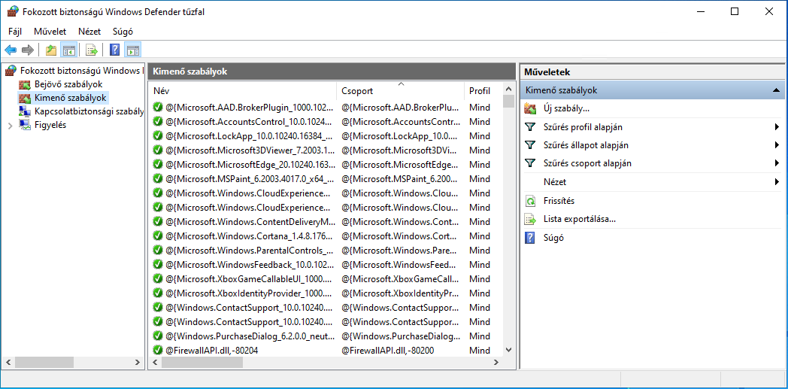This screenshot has width=788, height=389.
Task: Click the down arrow of the rules list scrollbar
Action: coord(508,350)
